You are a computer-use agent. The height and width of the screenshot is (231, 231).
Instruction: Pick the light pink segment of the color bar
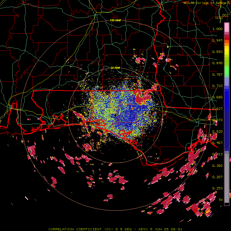click(227, 27)
